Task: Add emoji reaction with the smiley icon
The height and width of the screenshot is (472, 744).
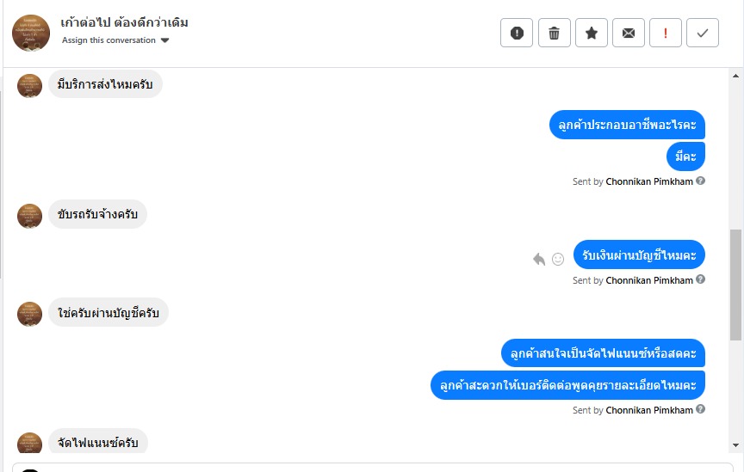Action: point(558,259)
